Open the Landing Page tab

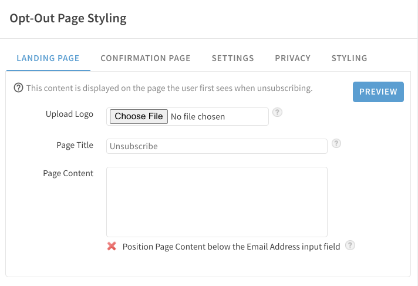(x=48, y=58)
